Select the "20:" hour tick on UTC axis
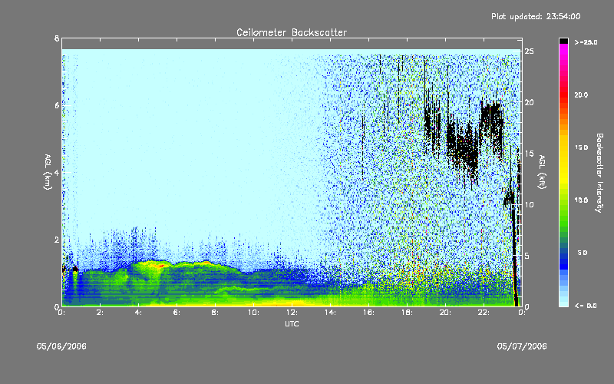Image resolution: width=614 pixels, height=384 pixels. tap(445, 313)
